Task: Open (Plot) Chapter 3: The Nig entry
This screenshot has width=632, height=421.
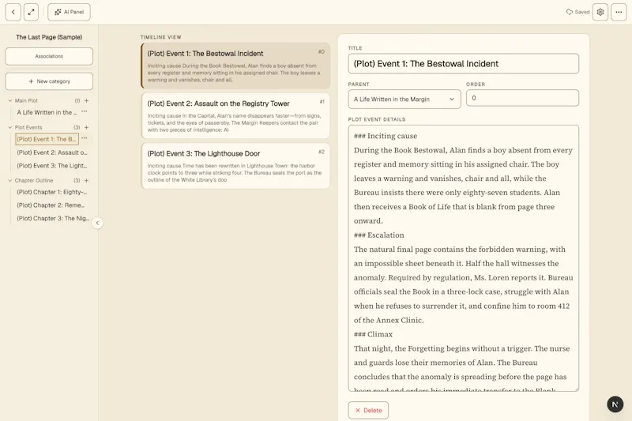Action: coord(52,218)
